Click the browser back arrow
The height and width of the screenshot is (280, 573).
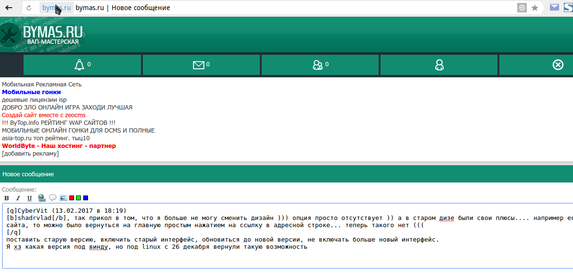coord(9,8)
